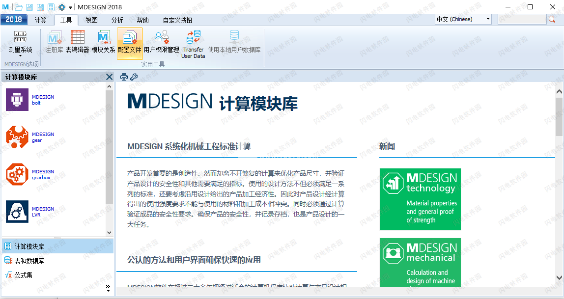Image resolution: width=564 pixels, height=299 pixels.
Task: Click the first save disk icon in the title bar
Action: (30, 7)
